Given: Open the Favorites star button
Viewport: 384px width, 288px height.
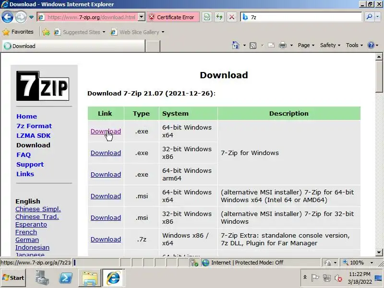Looking at the screenshot, I should pyautogui.click(x=18, y=32).
